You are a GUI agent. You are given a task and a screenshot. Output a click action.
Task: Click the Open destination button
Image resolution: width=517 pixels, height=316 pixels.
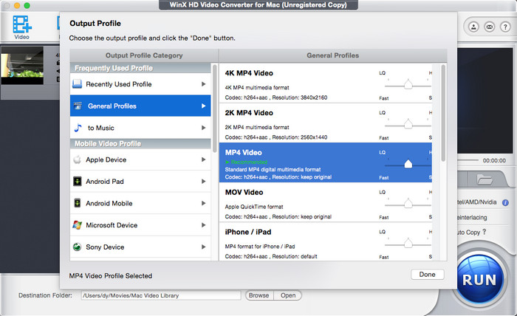(x=288, y=295)
